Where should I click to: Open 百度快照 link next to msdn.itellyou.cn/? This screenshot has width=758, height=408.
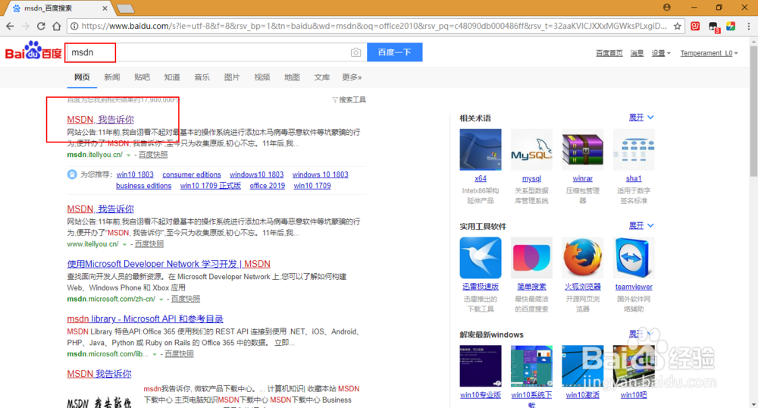pos(153,155)
